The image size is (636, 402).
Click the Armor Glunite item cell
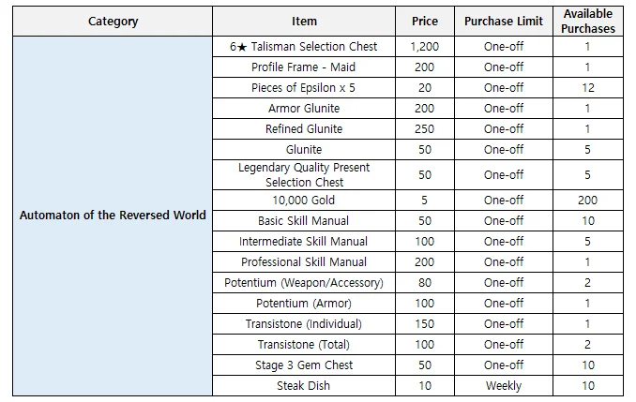(304, 109)
